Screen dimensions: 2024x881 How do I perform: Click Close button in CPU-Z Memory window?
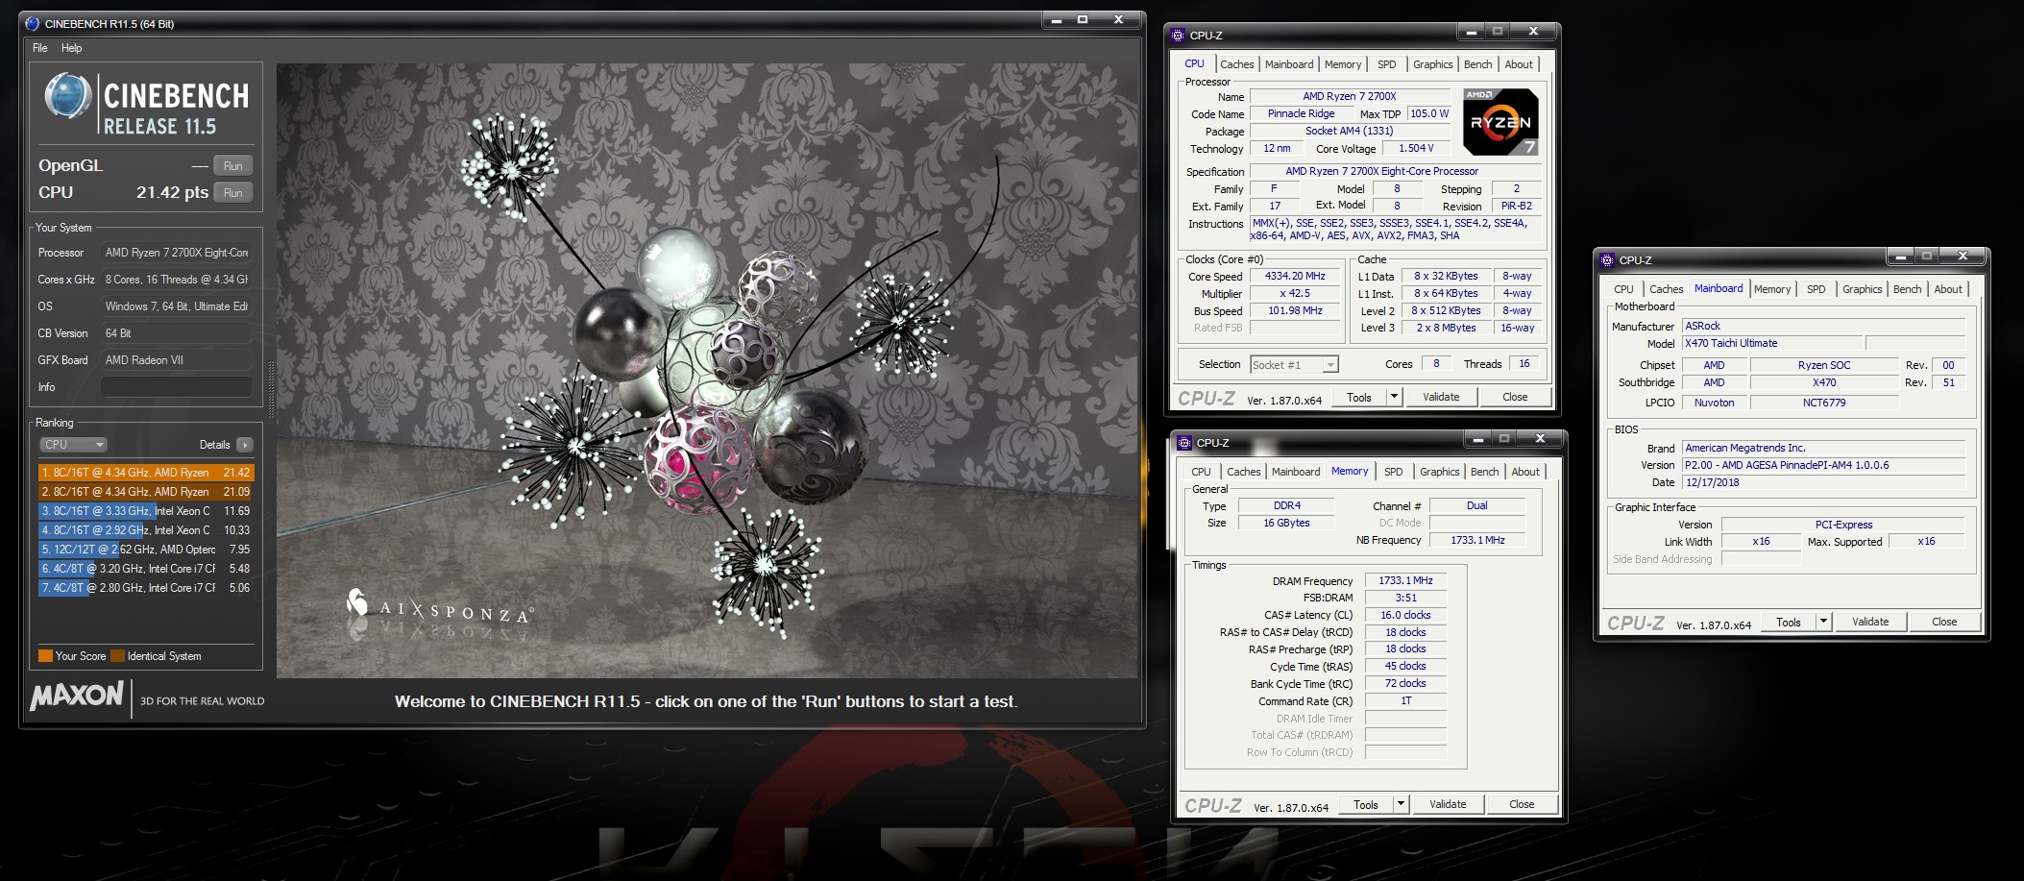(x=1521, y=805)
